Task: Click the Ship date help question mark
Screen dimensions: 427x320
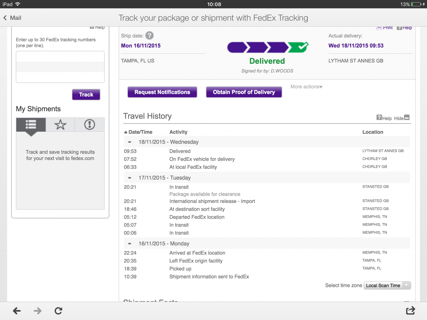Action: (149, 35)
